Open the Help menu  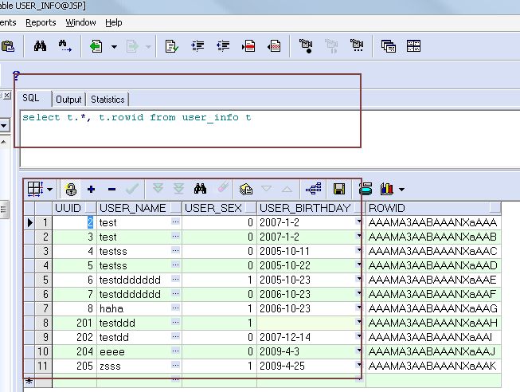(113, 22)
